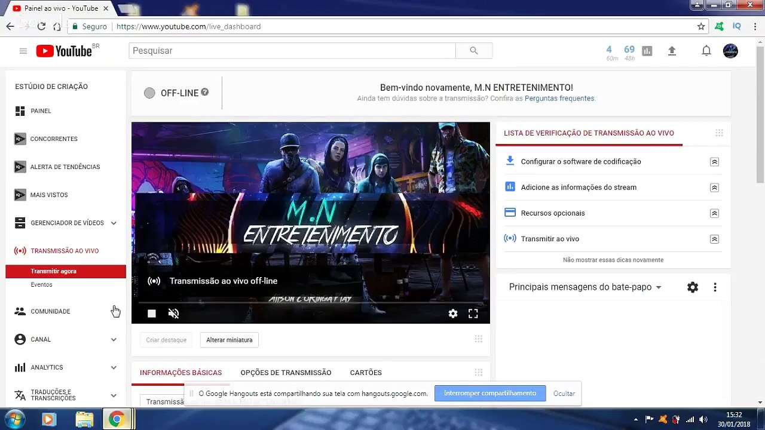
Task: Open the Perguntas frequentes link
Action: tap(559, 99)
